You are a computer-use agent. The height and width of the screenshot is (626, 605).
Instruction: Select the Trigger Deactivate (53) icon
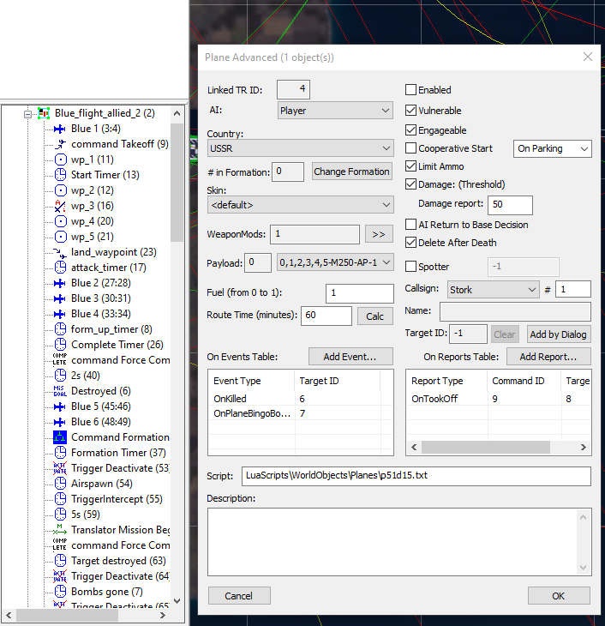(x=60, y=468)
